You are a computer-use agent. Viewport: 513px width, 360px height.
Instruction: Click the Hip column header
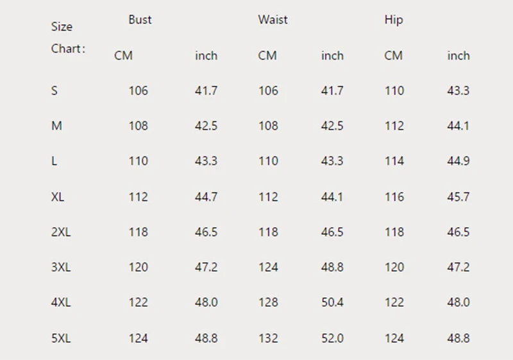point(393,20)
